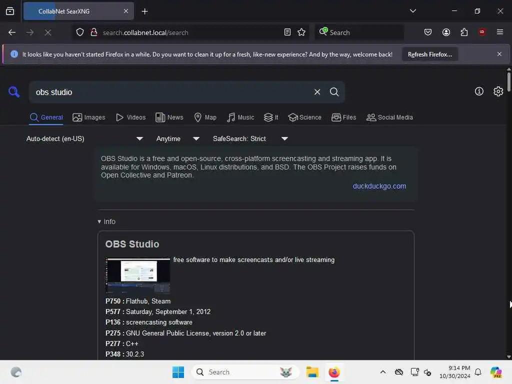Open the Anytime time range dropdown
The image size is (512, 384).
point(178,139)
